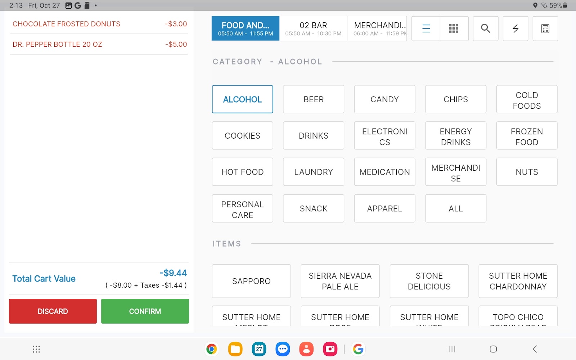576x360 pixels.
Task: Discard the current cart
Action: coord(53,311)
